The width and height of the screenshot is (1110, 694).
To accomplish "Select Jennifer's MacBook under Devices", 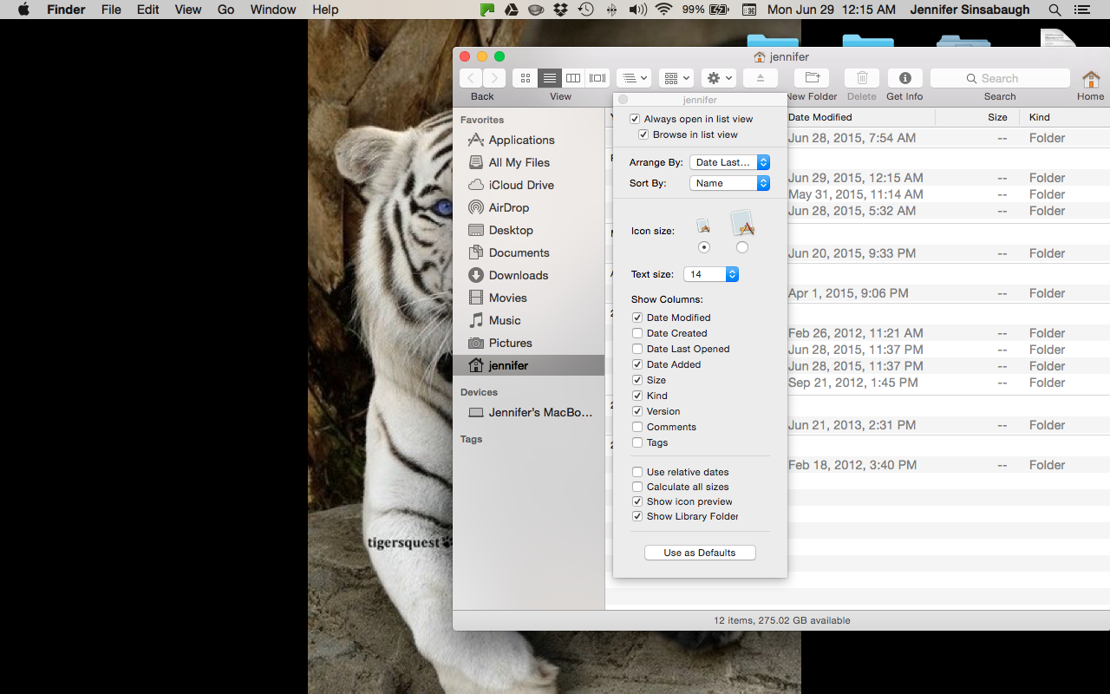I will pos(530,412).
